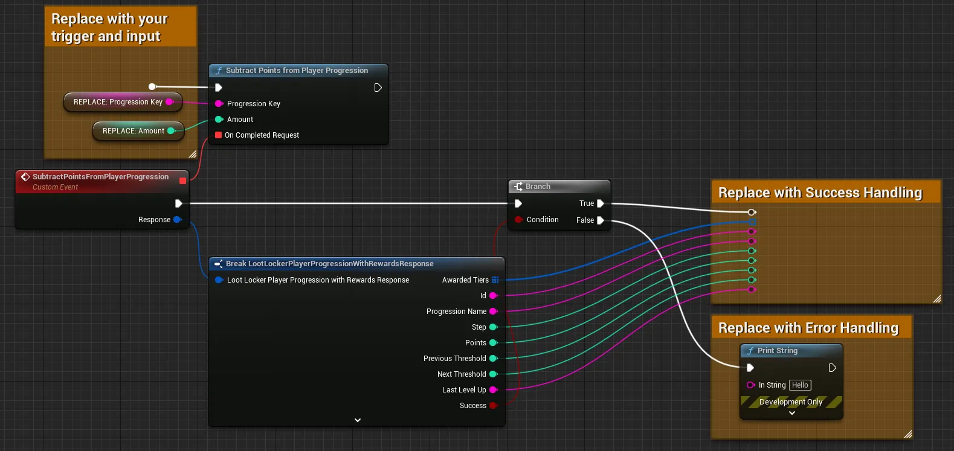This screenshot has height=451, width=954.
Task: Select the Subtract Points from Player Progression node title
Action: [x=297, y=71]
